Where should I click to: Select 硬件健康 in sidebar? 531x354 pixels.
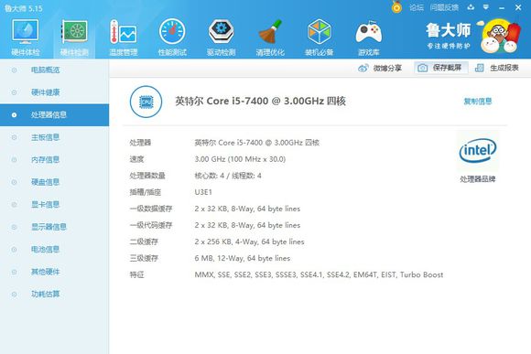click(55, 92)
